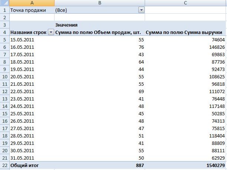Click the Точка продажи cell
Viewport: 227px width, 170px height.
click(28, 10)
